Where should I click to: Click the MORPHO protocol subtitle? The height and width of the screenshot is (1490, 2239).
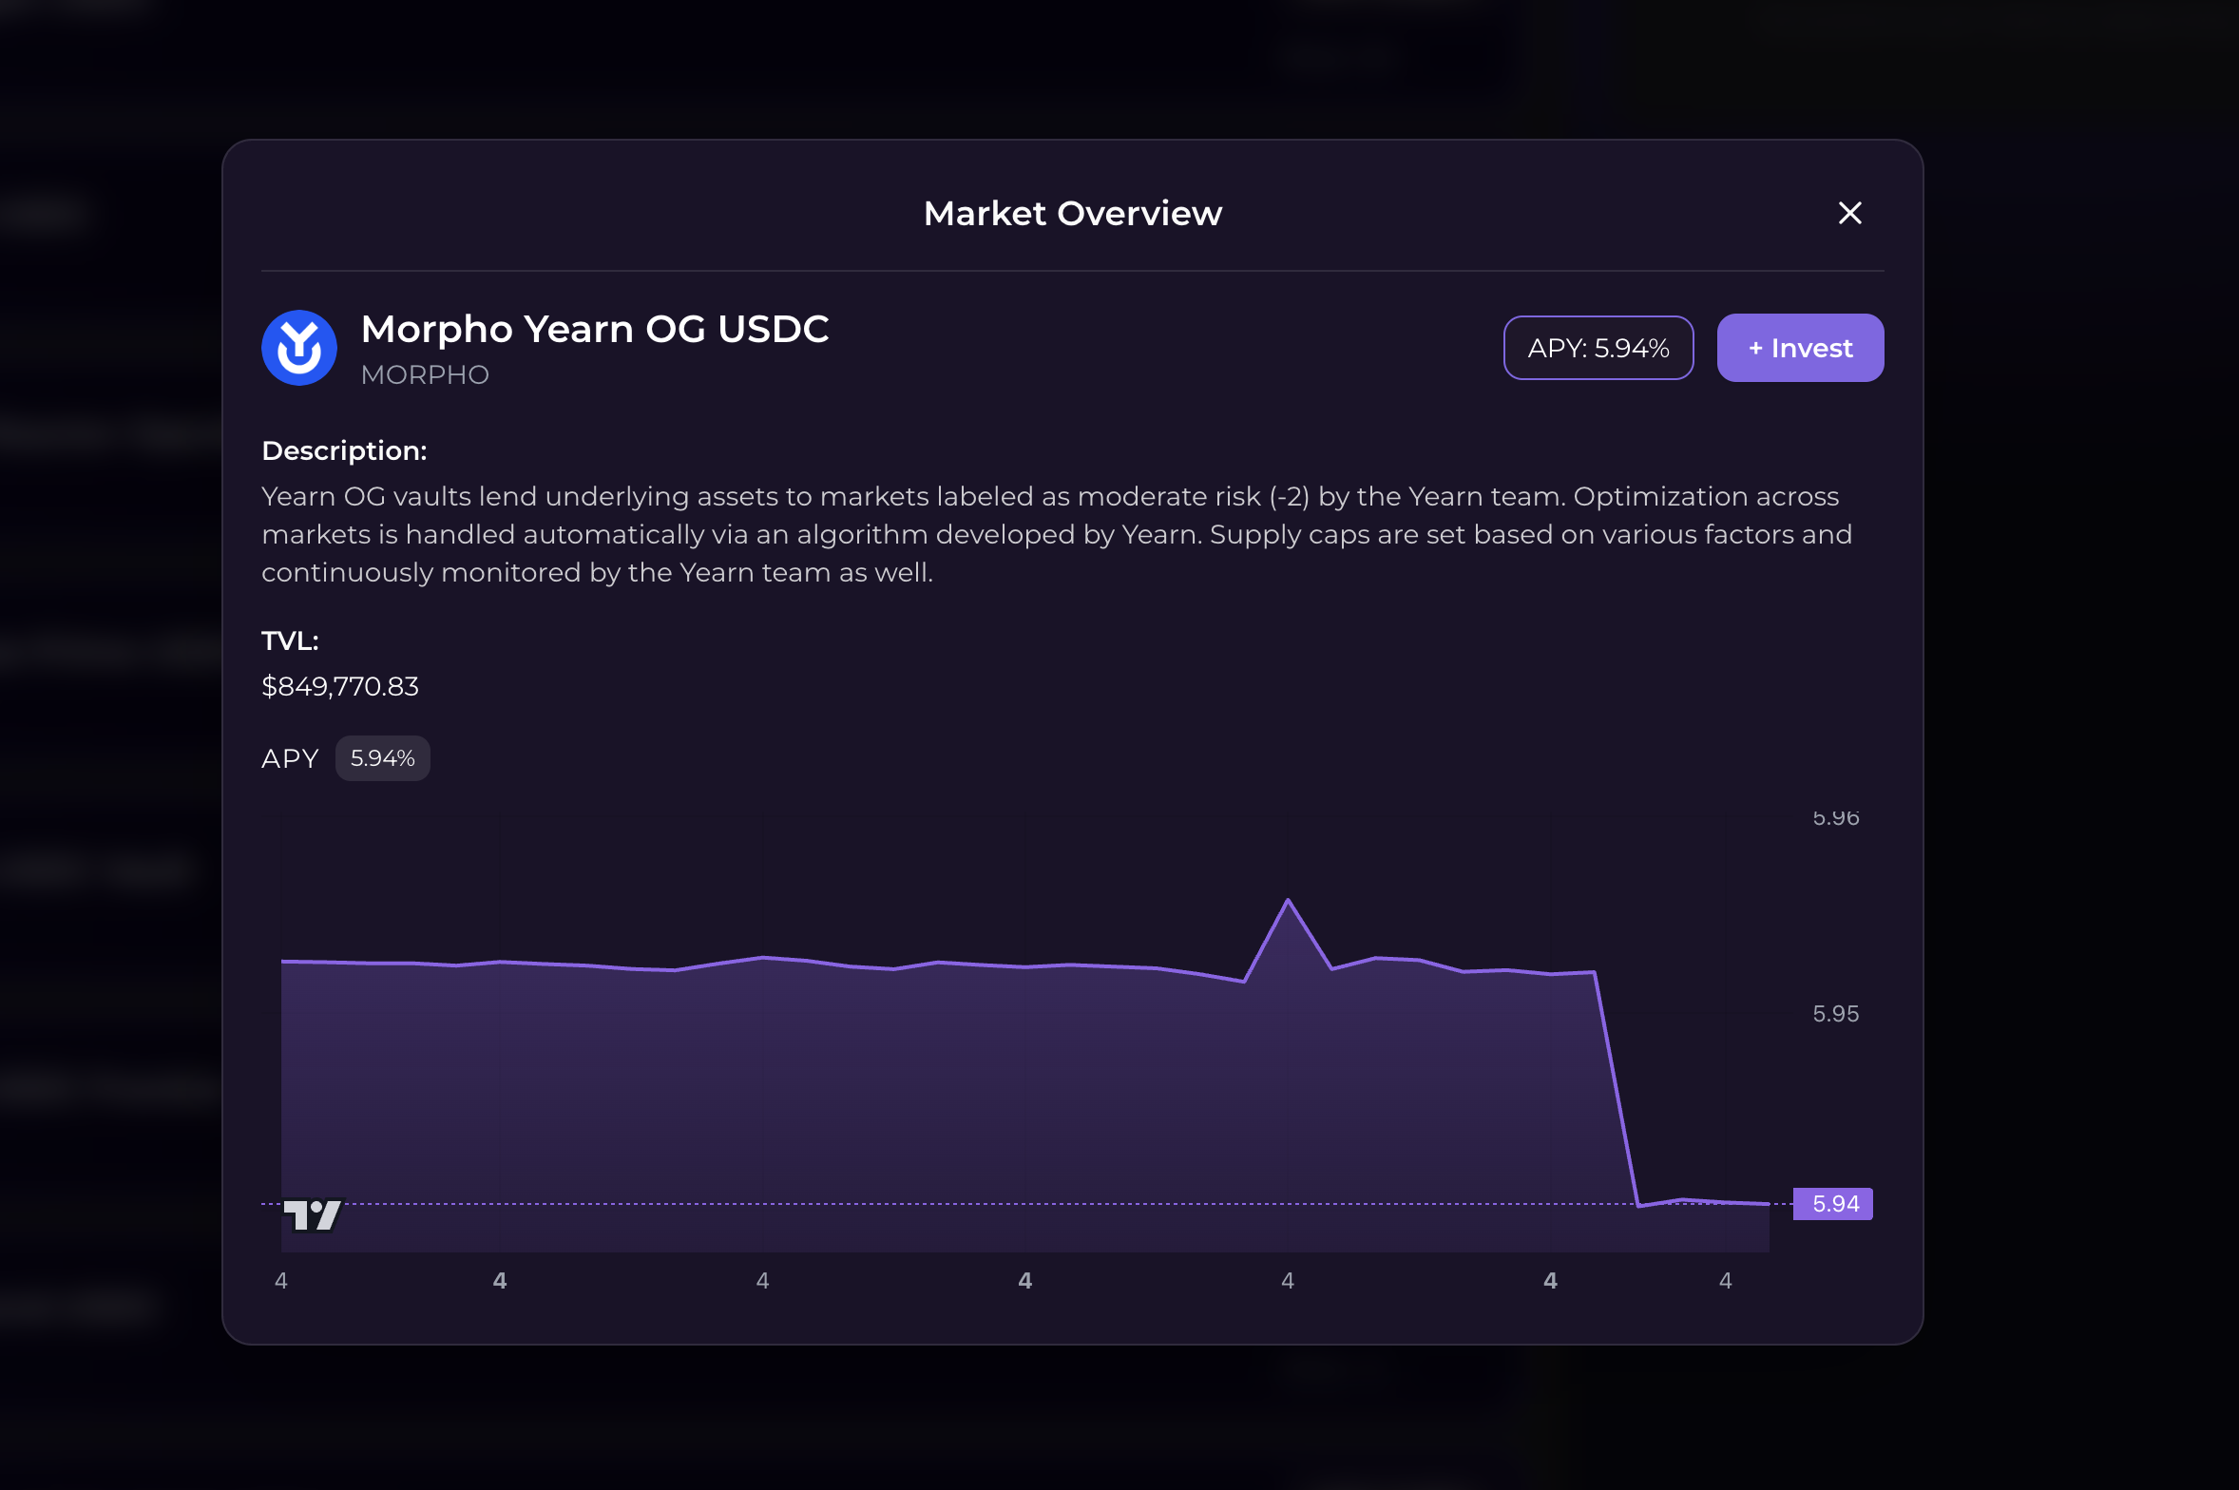pos(425,375)
